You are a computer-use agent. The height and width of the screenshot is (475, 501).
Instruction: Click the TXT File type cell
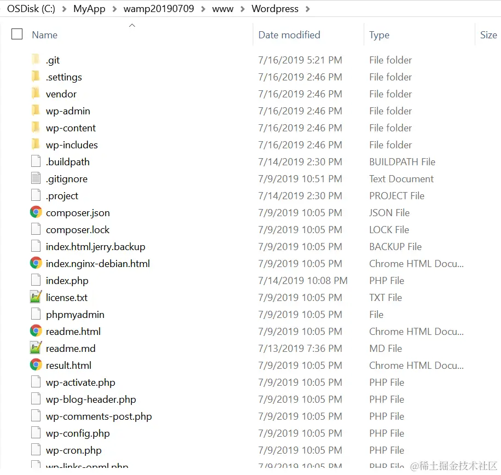pyautogui.click(x=386, y=298)
